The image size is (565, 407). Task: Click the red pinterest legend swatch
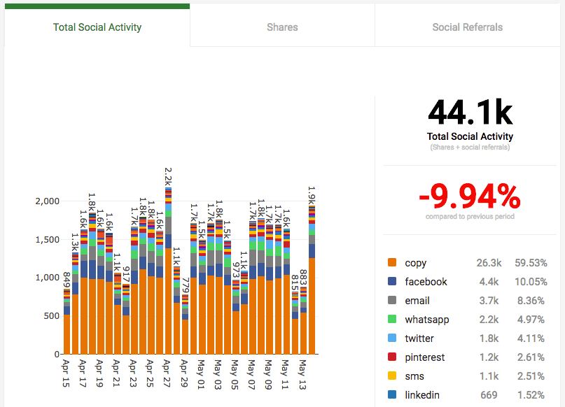coord(392,357)
